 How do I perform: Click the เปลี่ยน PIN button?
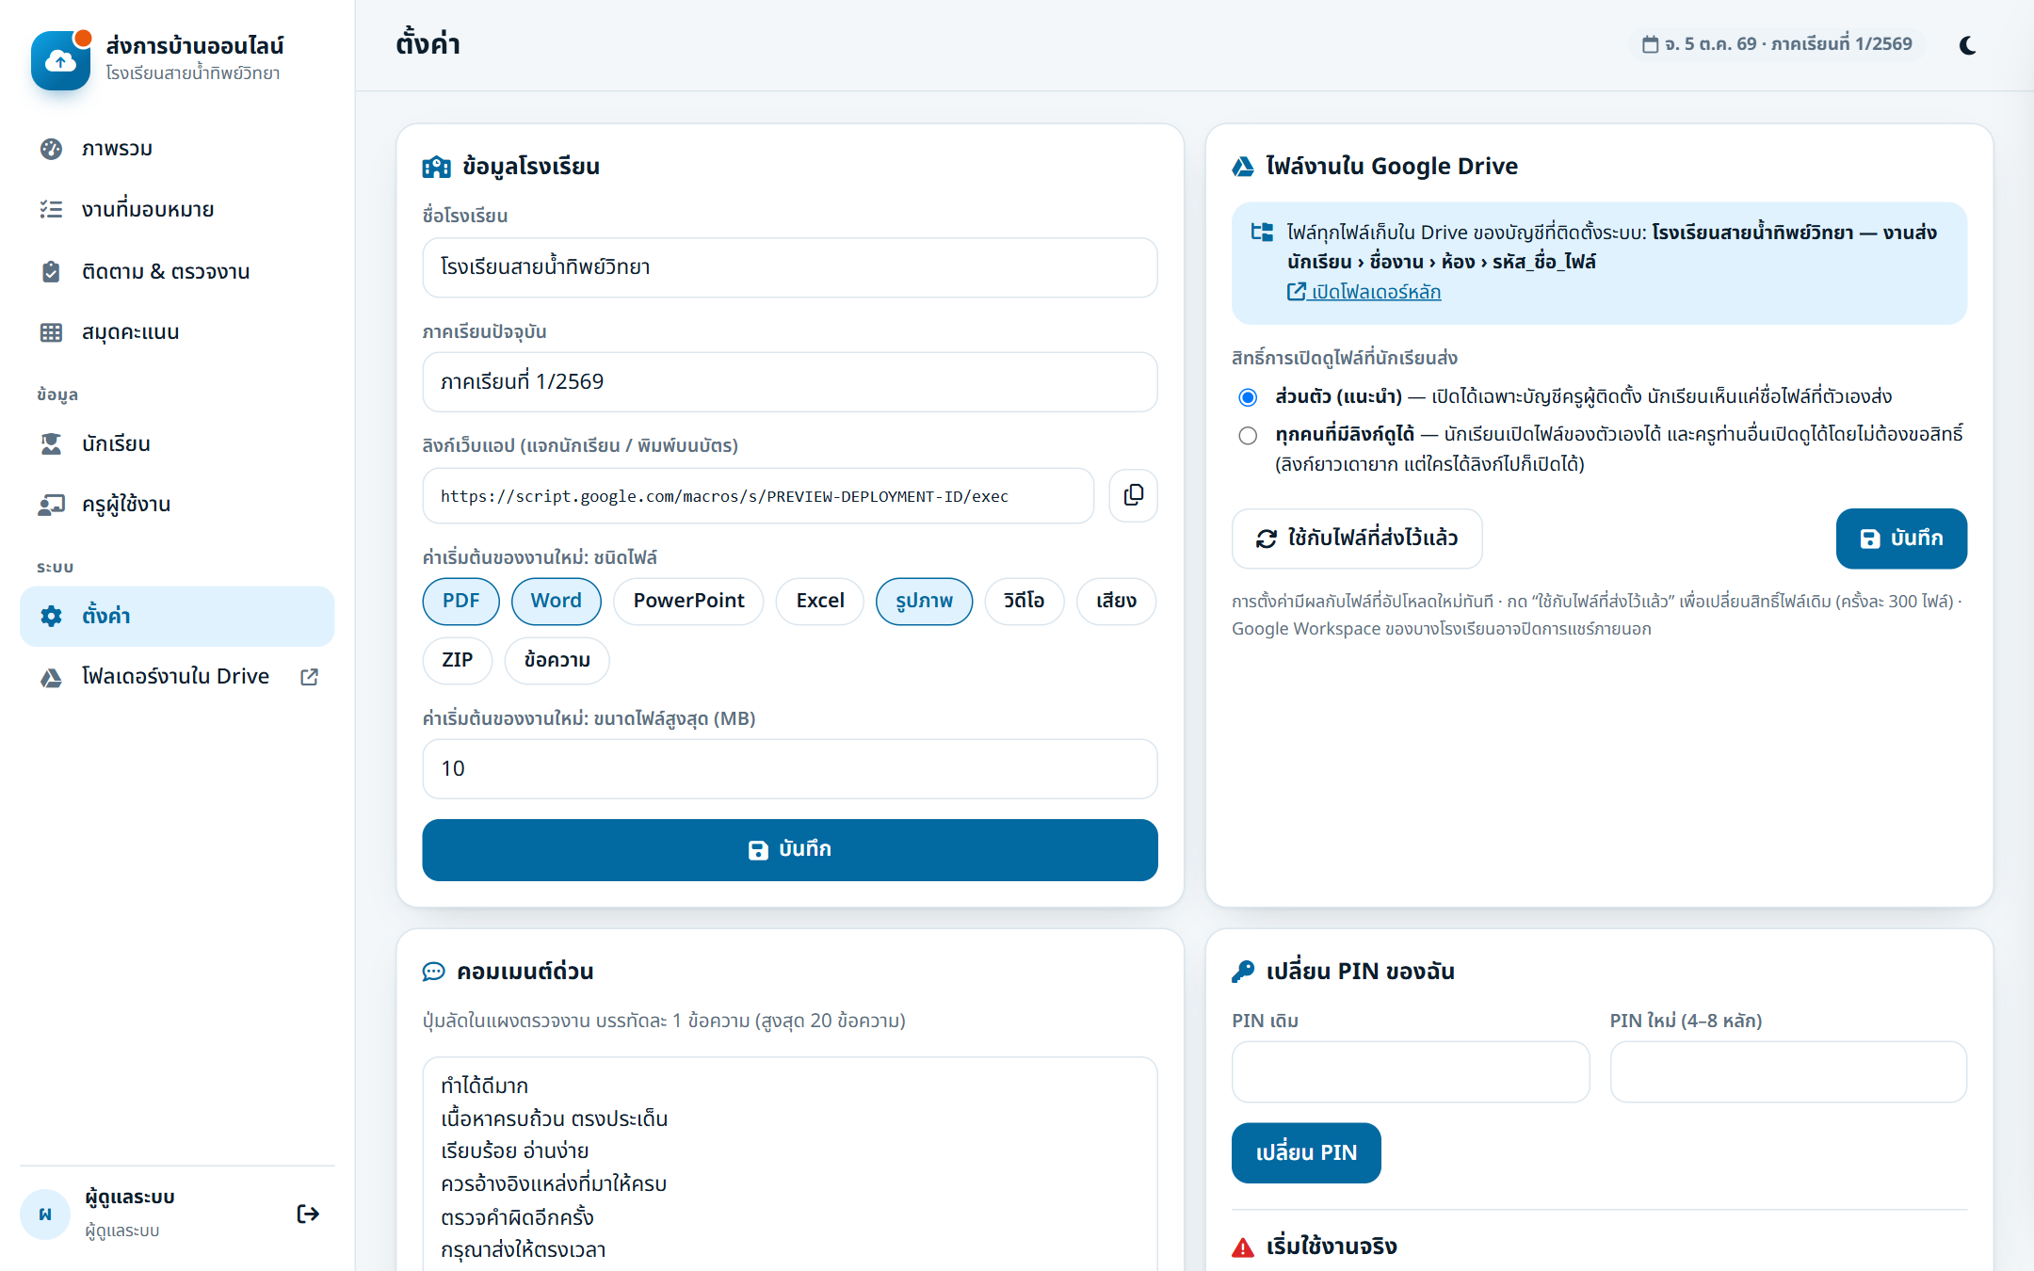click(1306, 1152)
